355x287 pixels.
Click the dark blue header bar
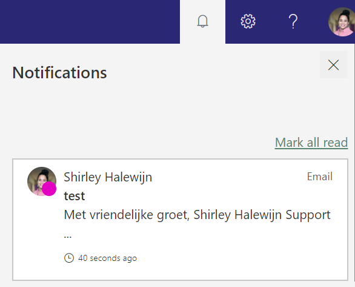point(90,22)
